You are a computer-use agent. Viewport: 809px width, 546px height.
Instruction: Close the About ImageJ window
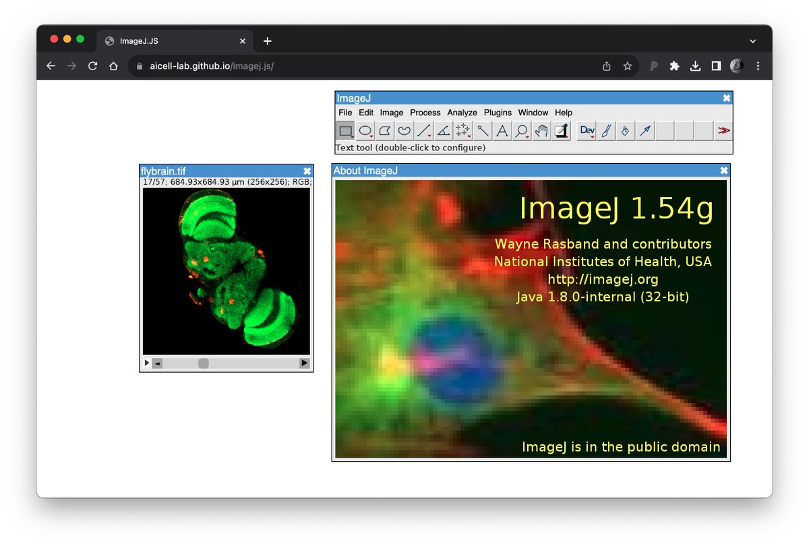(724, 171)
